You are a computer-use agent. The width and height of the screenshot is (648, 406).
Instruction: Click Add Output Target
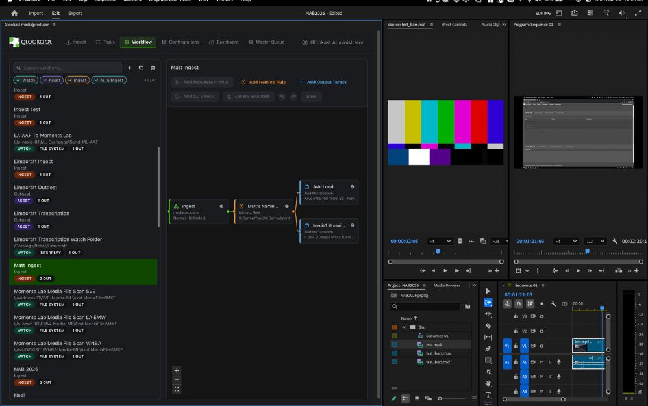click(322, 82)
